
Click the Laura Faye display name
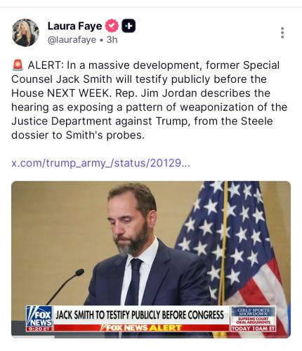click(74, 26)
